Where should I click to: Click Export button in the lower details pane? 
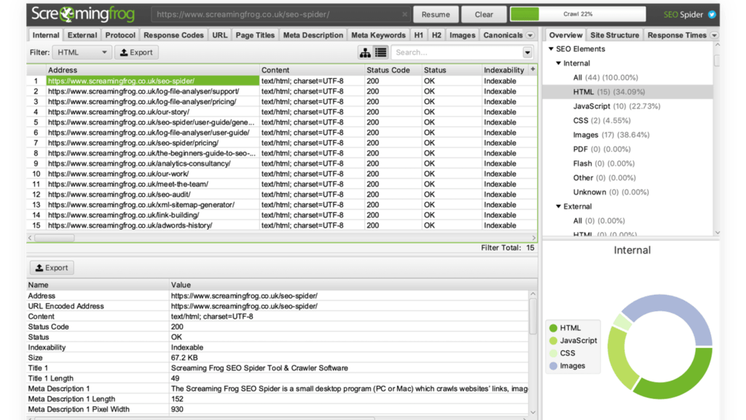(52, 268)
